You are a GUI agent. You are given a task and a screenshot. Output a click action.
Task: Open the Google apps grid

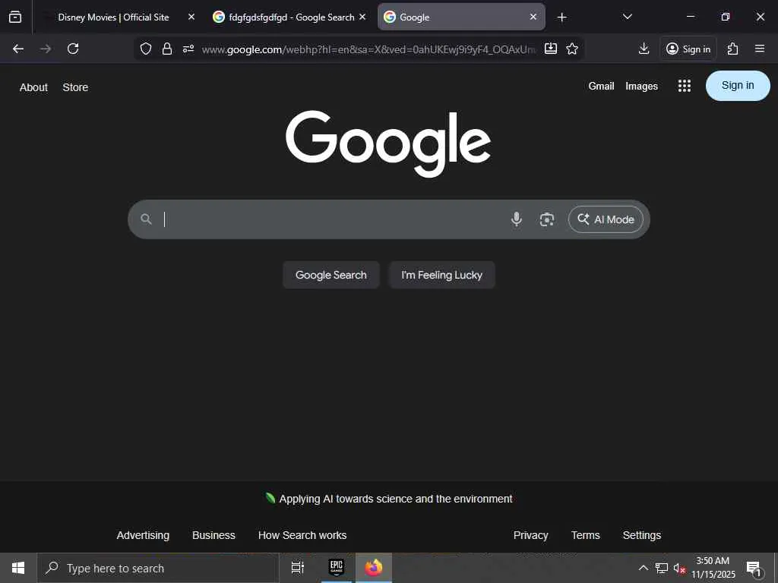point(685,86)
